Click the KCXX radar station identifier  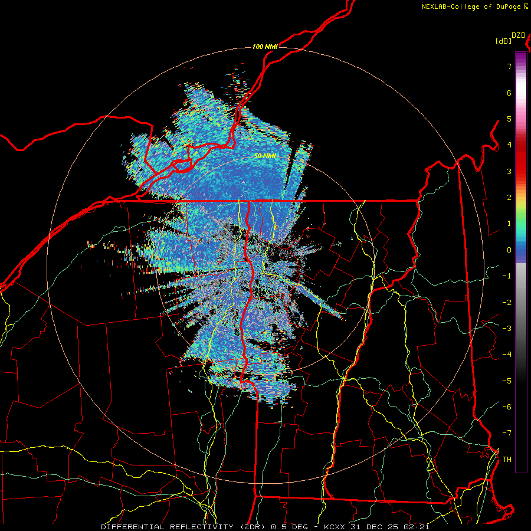tap(335, 527)
